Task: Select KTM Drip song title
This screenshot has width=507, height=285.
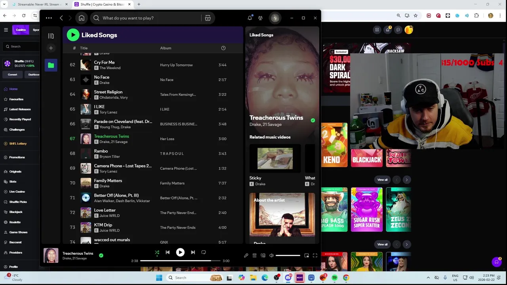Action: click(103, 225)
